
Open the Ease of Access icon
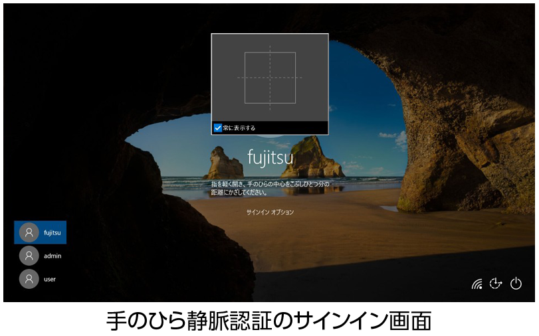click(496, 284)
